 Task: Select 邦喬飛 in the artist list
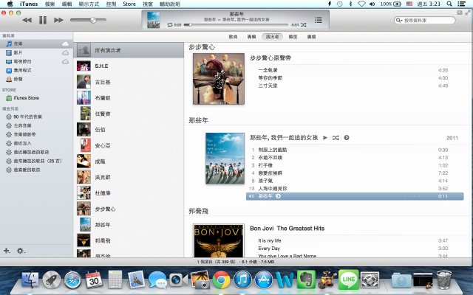pos(129,240)
